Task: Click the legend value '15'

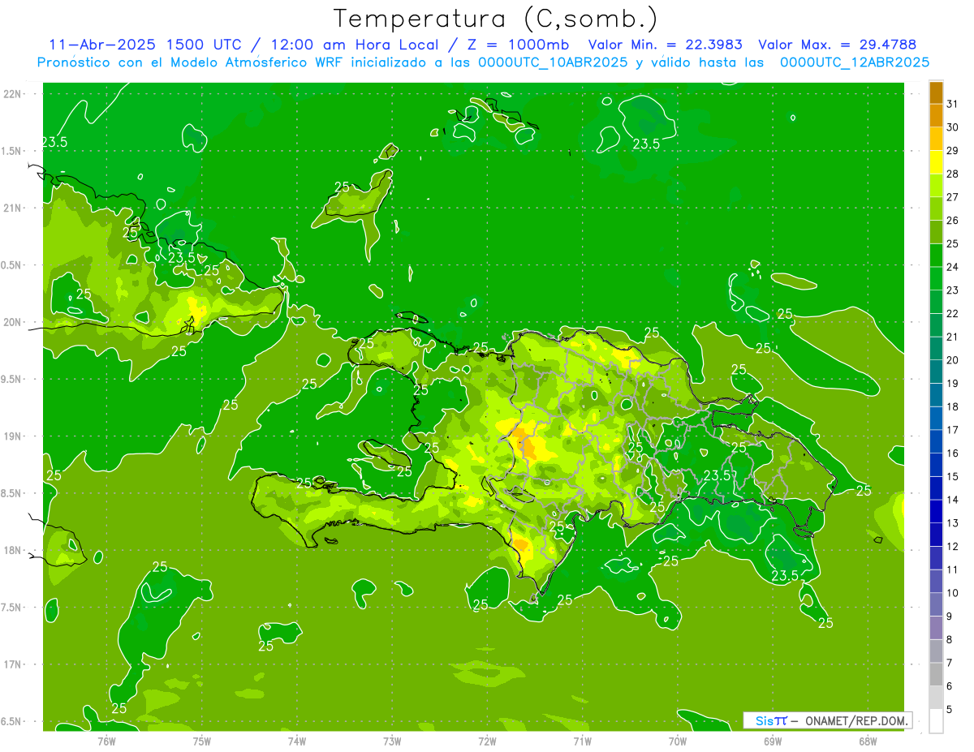Action: click(x=954, y=476)
